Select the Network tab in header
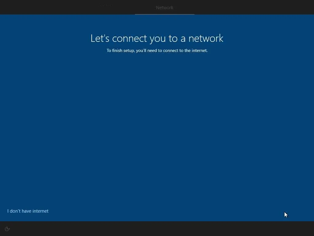 [x=165, y=8]
